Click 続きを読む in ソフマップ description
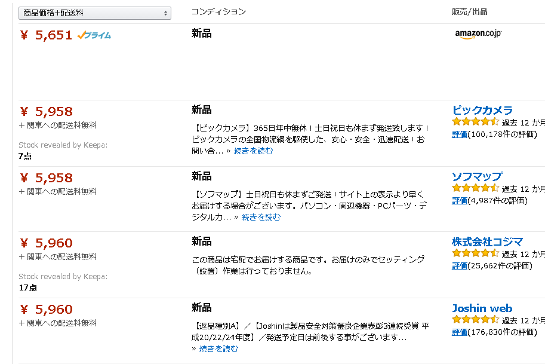Image resolution: width=545 pixels, height=364 pixels. (x=261, y=218)
